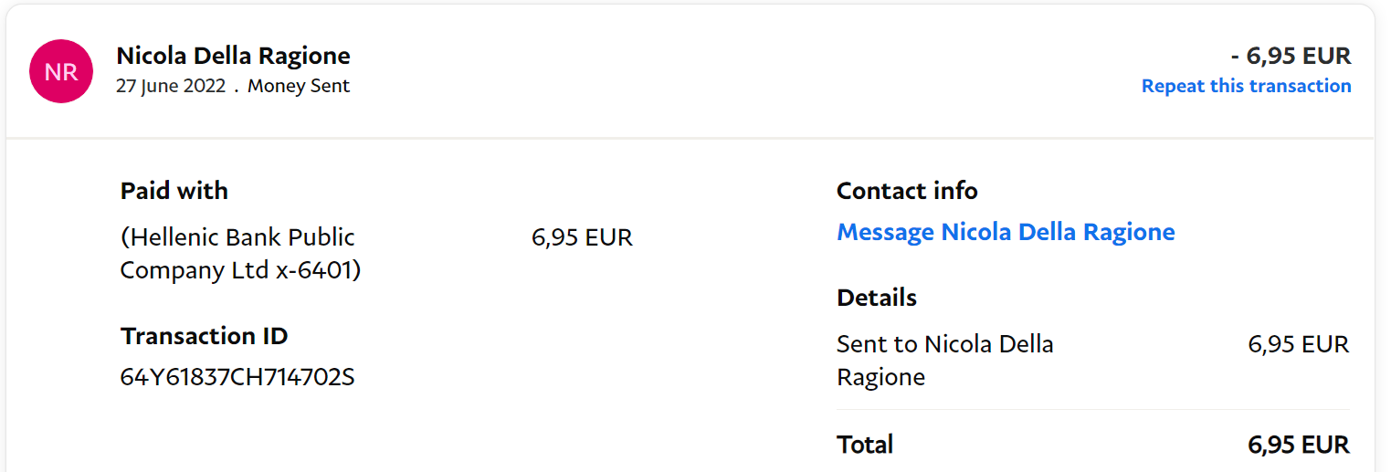Click the Nicola Della Ragione header name
The image size is (1391, 472).
233,56
